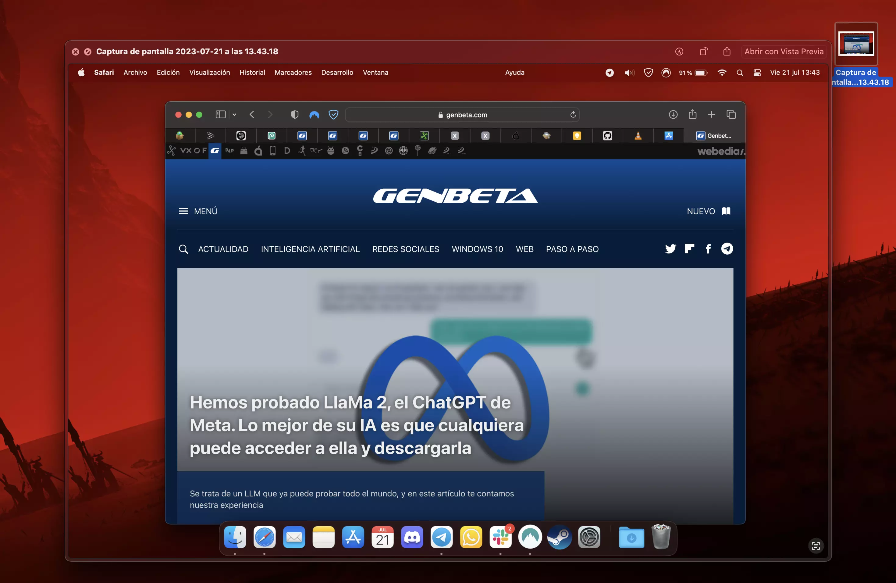The image size is (896, 583).
Task: Click the Markup pen icon in Quick Look toolbar
Action: 679,52
